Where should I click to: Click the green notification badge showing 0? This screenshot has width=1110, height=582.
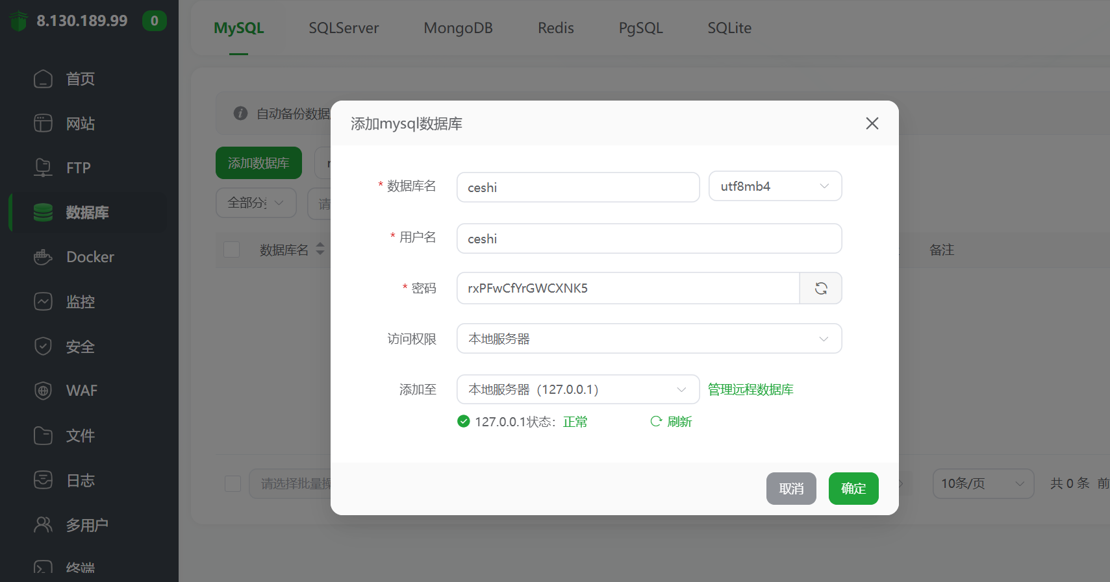(x=155, y=21)
